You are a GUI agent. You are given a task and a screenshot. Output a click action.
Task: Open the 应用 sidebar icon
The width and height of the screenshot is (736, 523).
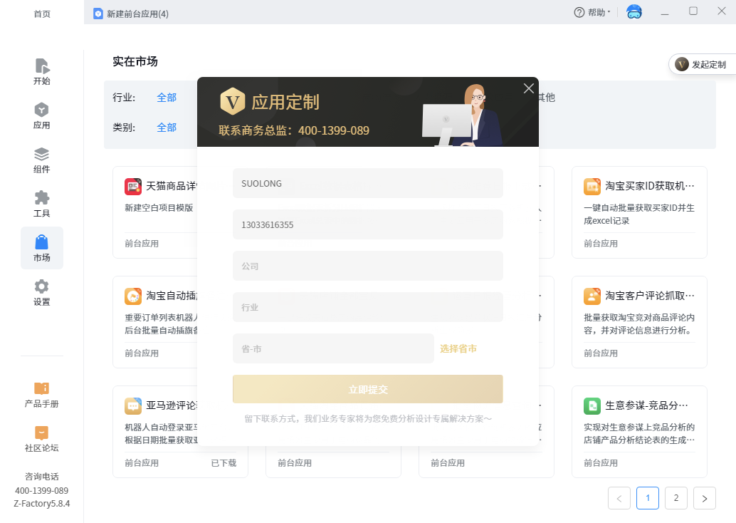[x=42, y=115]
